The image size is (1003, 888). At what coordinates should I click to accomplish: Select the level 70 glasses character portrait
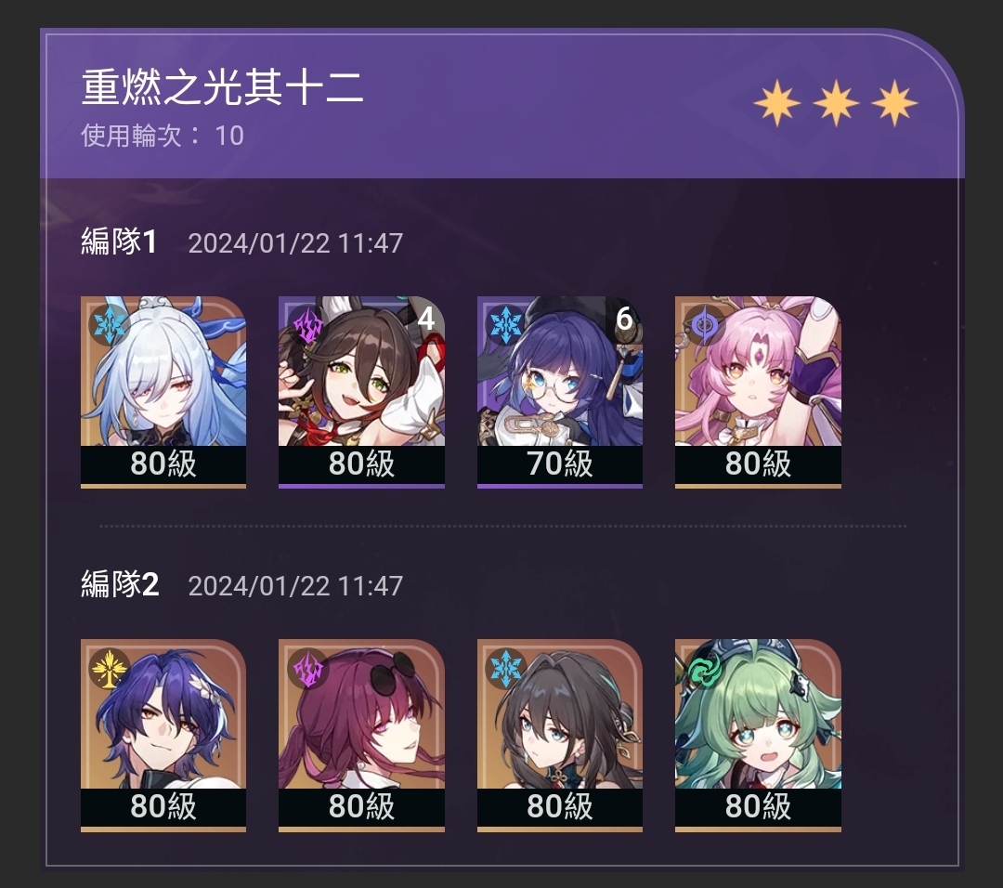click(x=560, y=392)
